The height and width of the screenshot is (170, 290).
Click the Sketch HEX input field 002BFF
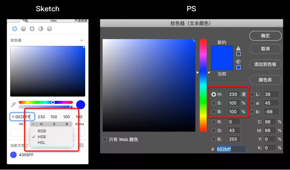[x=22, y=117]
